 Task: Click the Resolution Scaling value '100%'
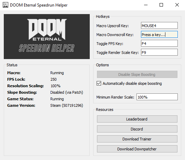pyautogui.click(x=55, y=86)
